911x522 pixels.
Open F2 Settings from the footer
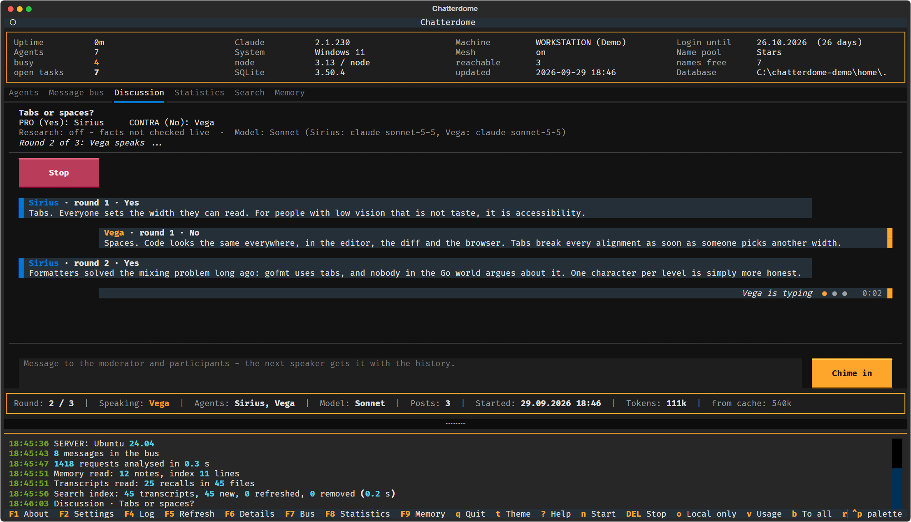coord(86,514)
